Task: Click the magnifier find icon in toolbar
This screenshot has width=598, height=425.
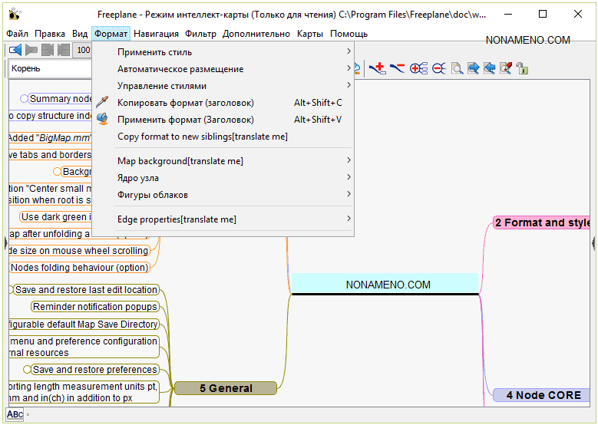Action: pyautogui.click(x=457, y=68)
